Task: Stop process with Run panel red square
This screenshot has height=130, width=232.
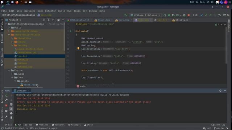Action: [x=7, y=105]
